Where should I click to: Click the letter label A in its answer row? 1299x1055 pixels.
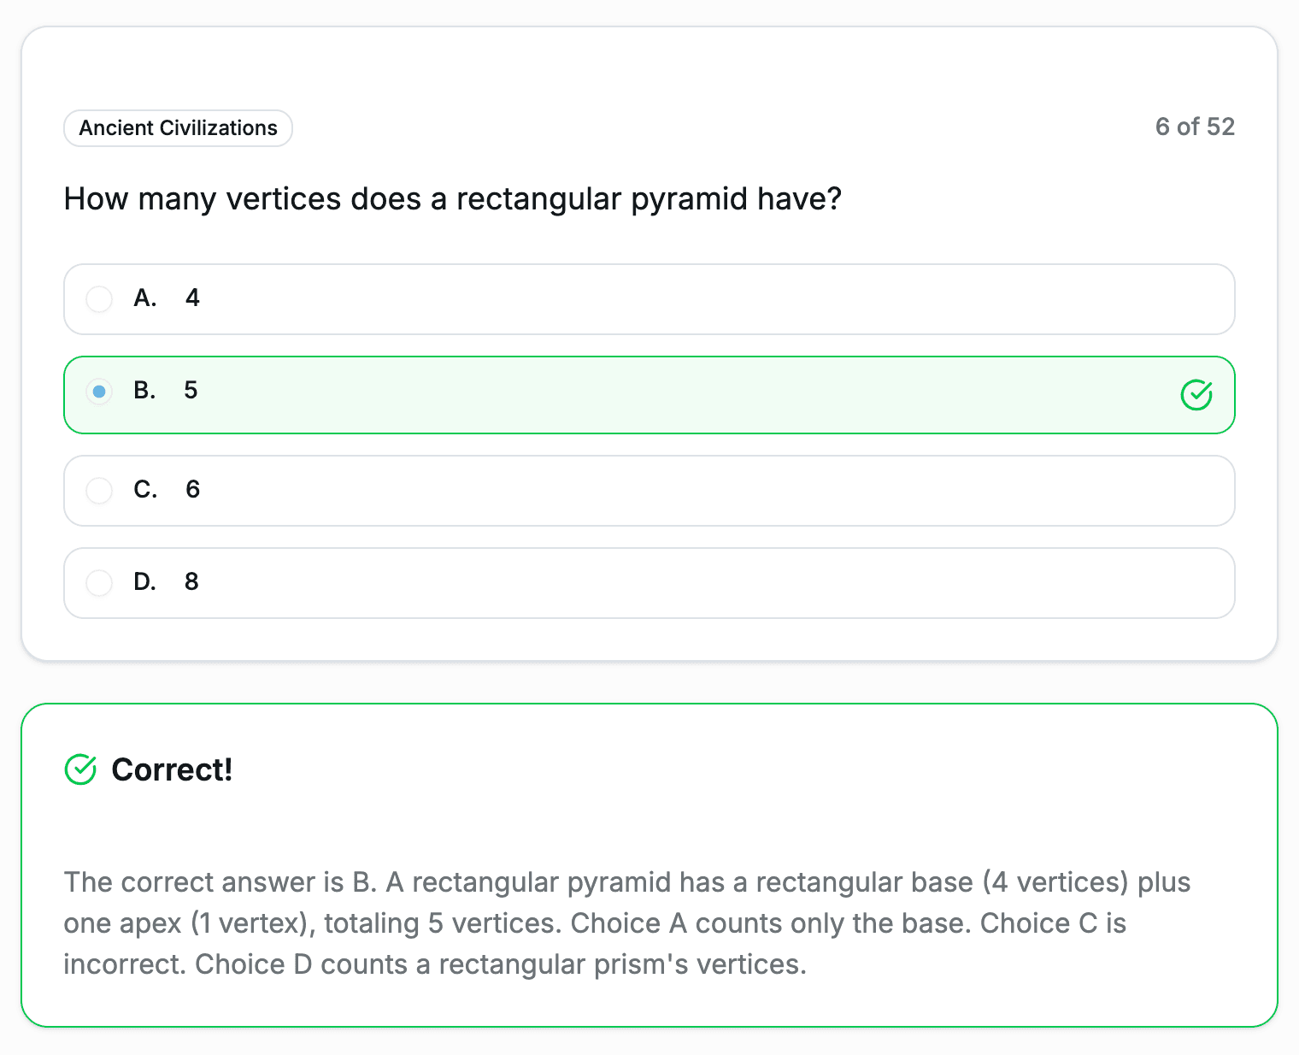[144, 298]
